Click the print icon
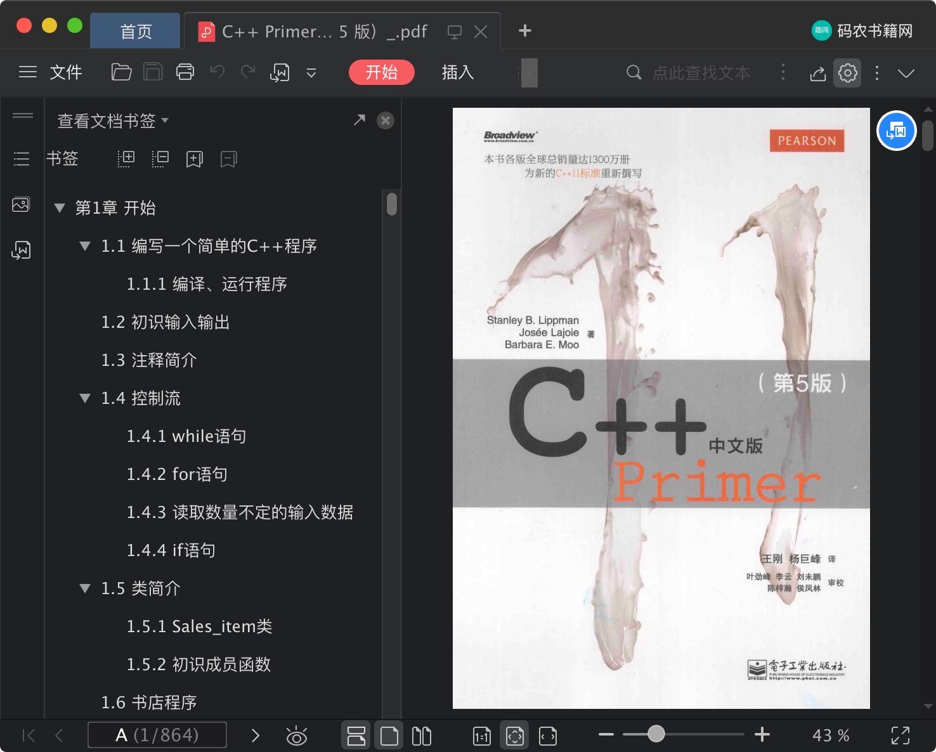 pos(185,72)
